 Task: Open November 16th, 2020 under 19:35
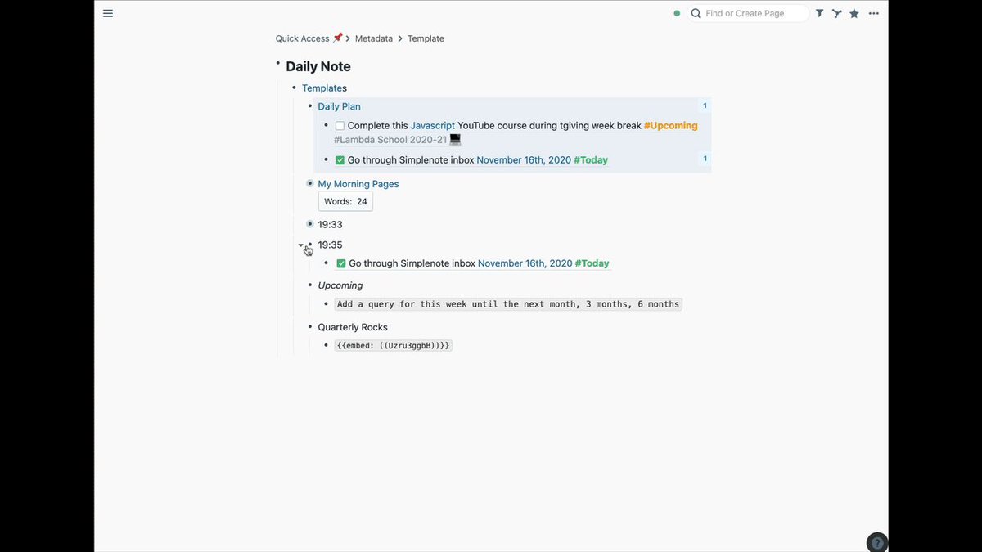(x=525, y=263)
